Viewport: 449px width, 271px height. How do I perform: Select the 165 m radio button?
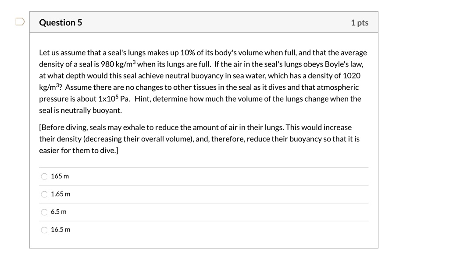(44, 176)
